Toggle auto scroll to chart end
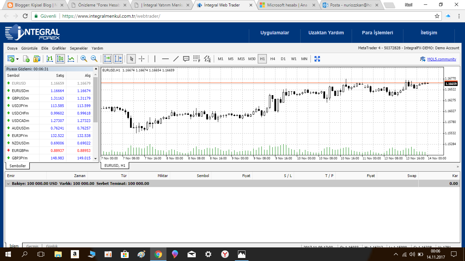The width and height of the screenshot is (465, 261). [107, 59]
